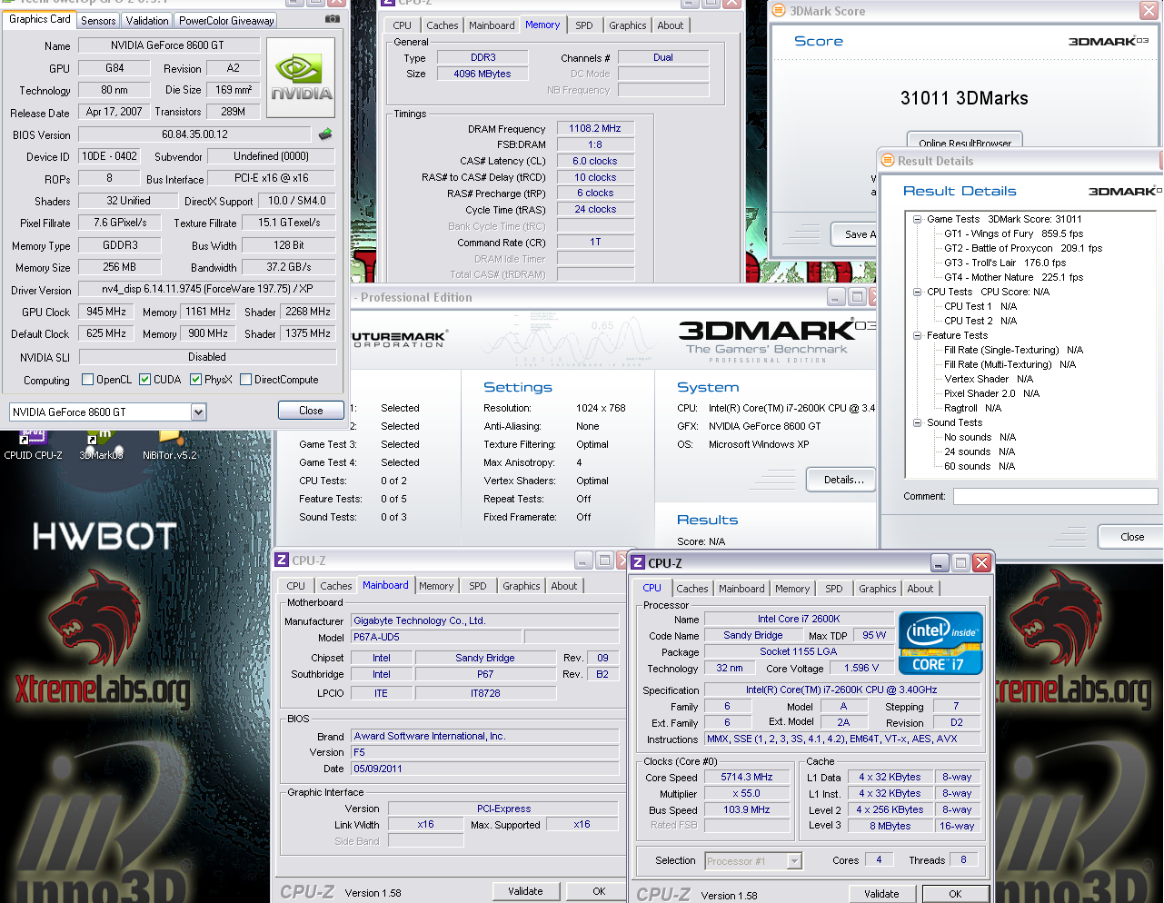Toggle the CUDA checkbox
1164x903 pixels.
144,380
